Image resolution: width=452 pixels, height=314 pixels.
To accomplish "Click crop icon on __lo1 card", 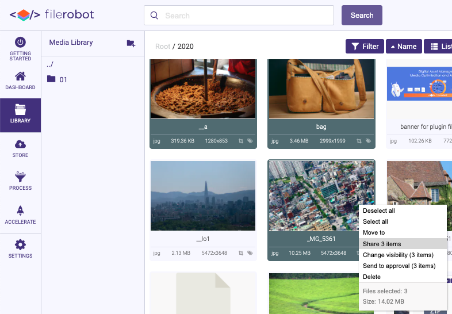I will pyautogui.click(x=241, y=253).
